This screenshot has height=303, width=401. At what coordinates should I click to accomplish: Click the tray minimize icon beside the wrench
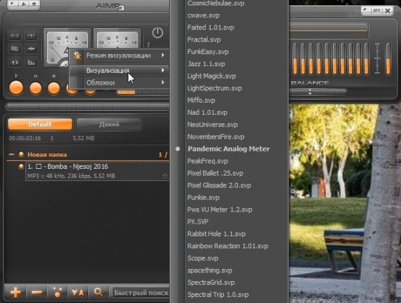tap(34, 4)
